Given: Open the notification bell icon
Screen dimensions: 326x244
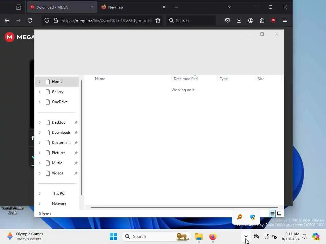Looking at the screenshot, I should click(304, 236).
